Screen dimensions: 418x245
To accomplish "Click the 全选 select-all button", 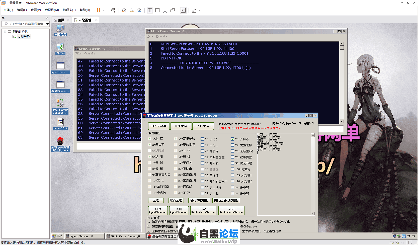I will pos(156,200).
